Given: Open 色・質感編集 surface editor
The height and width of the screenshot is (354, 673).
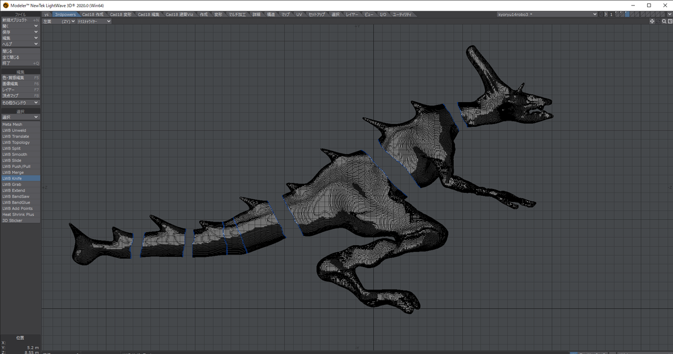Looking at the screenshot, I should [20, 77].
